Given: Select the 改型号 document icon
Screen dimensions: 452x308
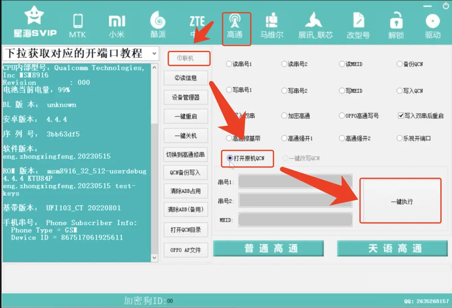Looking at the screenshot, I should pos(358,25).
